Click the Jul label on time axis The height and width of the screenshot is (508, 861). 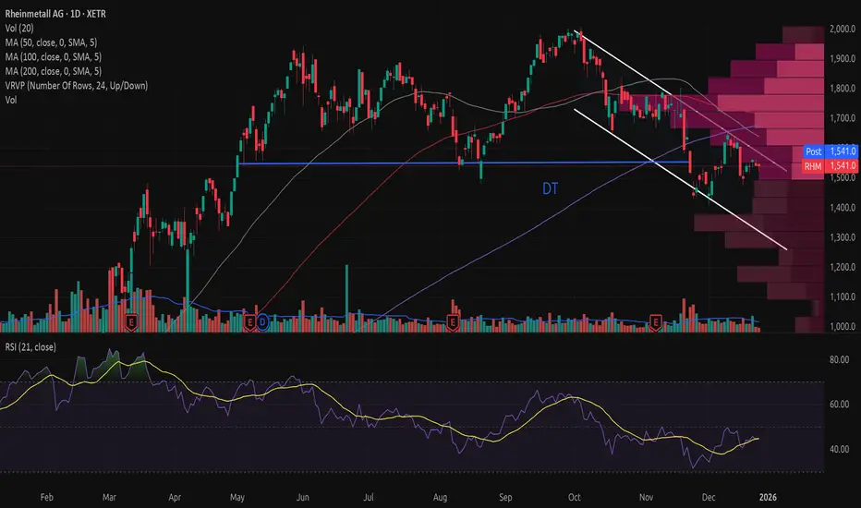pos(369,497)
